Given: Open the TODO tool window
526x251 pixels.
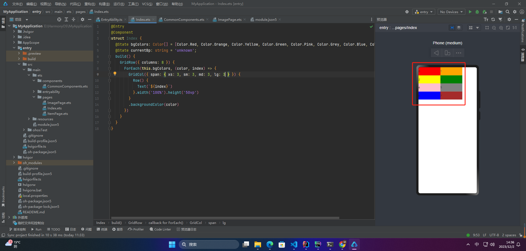Looking at the screenshot, I should click(x=53, y=229).
